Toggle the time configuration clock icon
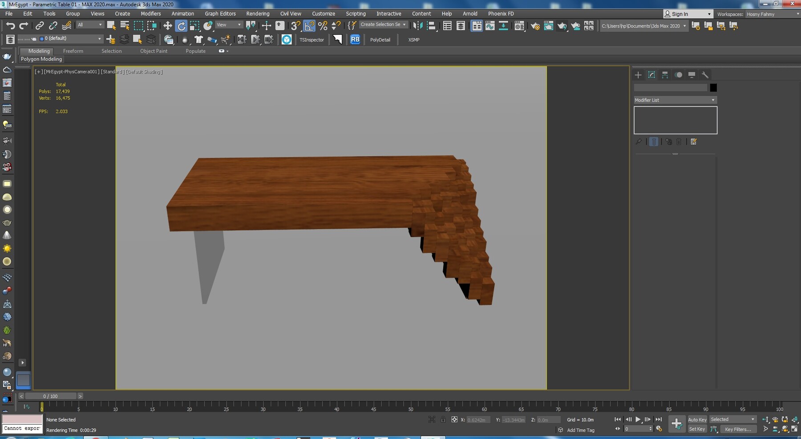This screenshot has height=439, width=801. coord(659,428)
